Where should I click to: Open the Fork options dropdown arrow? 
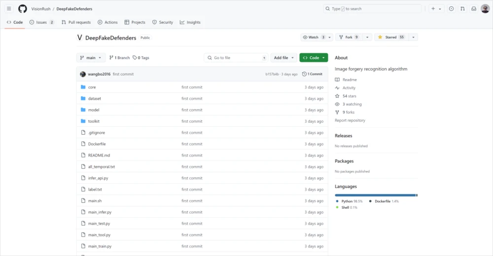point(367,37)
